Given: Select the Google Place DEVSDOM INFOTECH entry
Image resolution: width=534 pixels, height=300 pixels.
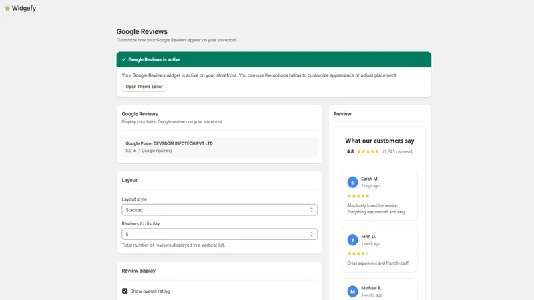Looking at the screenshot, I should (x=220, y=147).
